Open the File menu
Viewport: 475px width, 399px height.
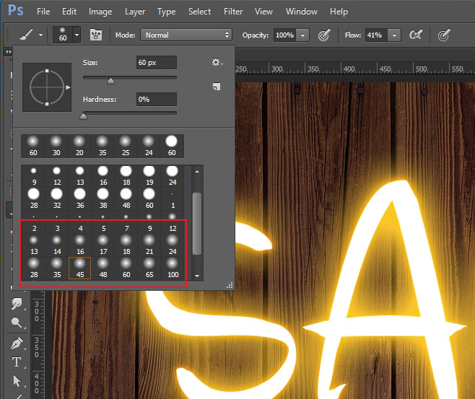43,12
